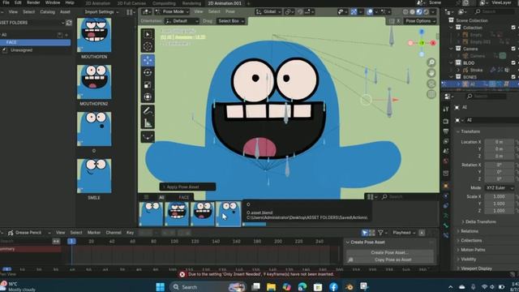Image resolution: width=519 pixels, height=292 pixels.
Task: Activate the Cursor tool in viewport toolbar
Action: 148,46
